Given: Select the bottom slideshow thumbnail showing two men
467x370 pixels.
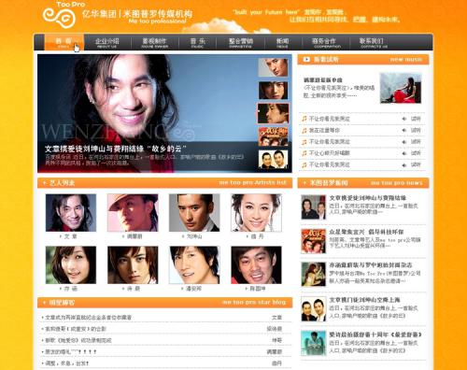Looking at the screenshot, I should [273, 160].
